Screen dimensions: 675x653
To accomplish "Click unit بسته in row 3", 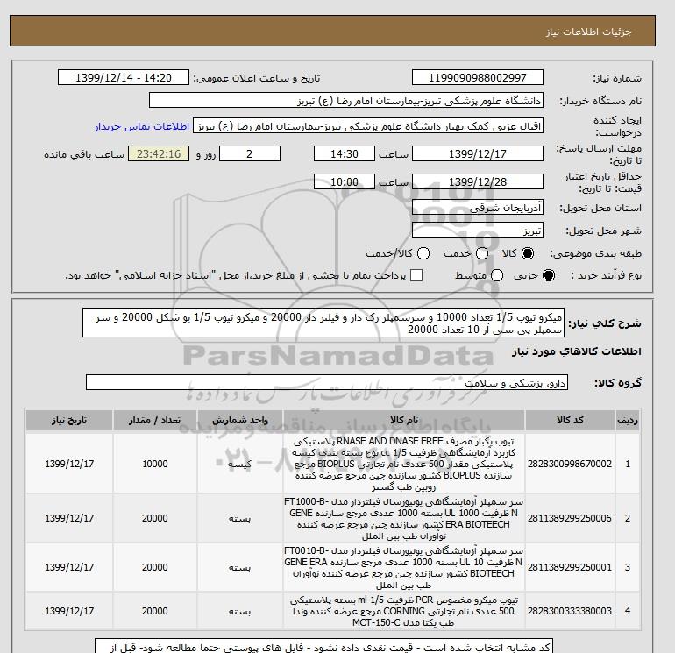I will [x=240, y=568].
